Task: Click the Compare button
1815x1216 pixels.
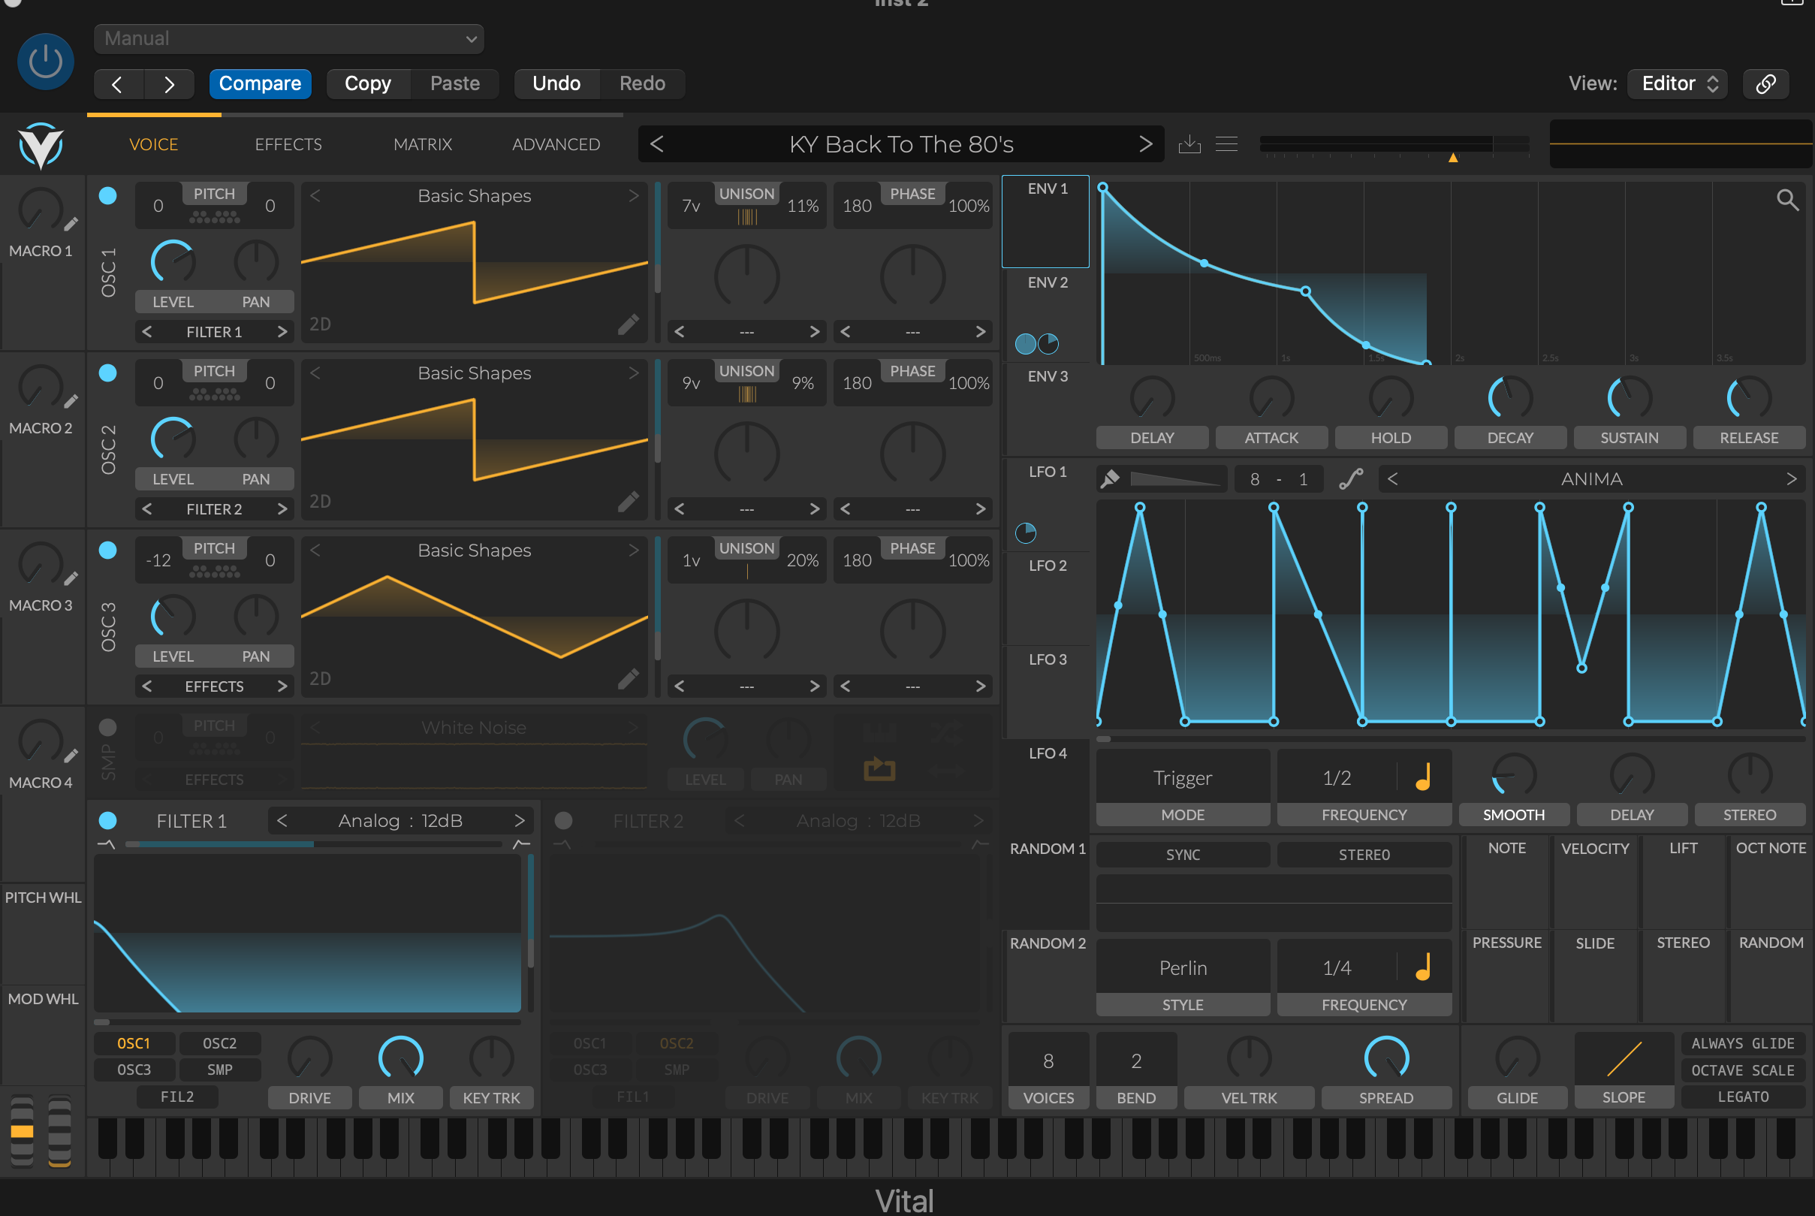Action: (260, 84)
